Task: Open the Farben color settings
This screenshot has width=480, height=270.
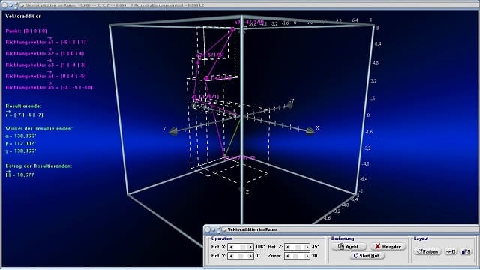Action: 427,252
